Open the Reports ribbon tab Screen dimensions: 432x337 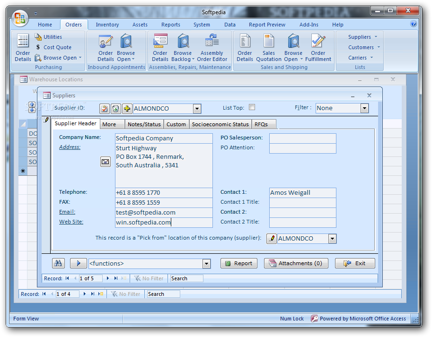click(x=170, y=25)
